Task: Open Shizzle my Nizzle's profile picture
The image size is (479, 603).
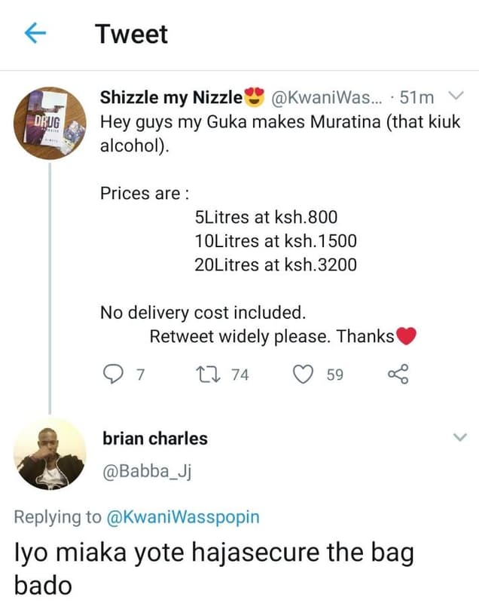Action: (x=49, y=122)
